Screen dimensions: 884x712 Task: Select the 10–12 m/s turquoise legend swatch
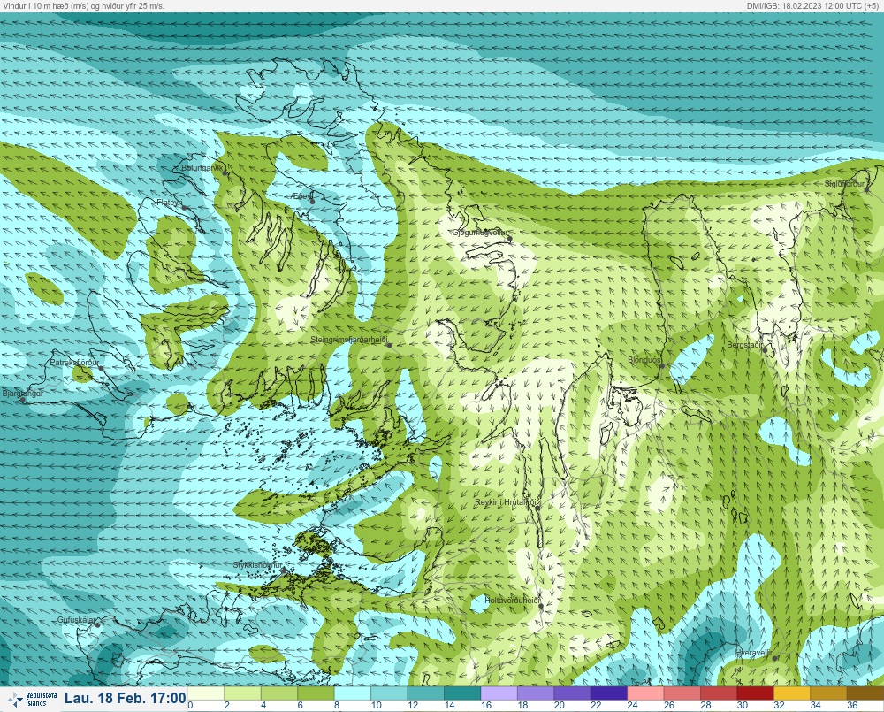coord(389,693)
